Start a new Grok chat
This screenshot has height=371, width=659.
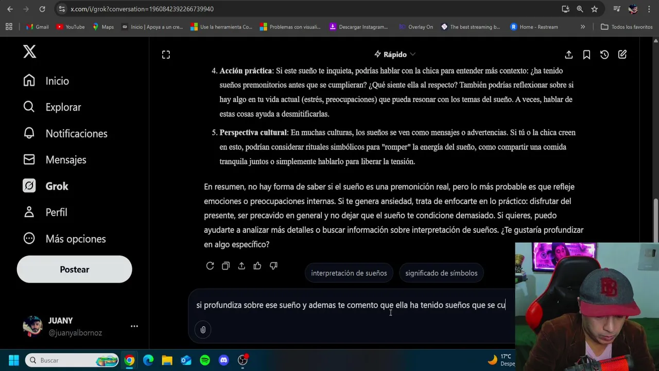(622, 55)
